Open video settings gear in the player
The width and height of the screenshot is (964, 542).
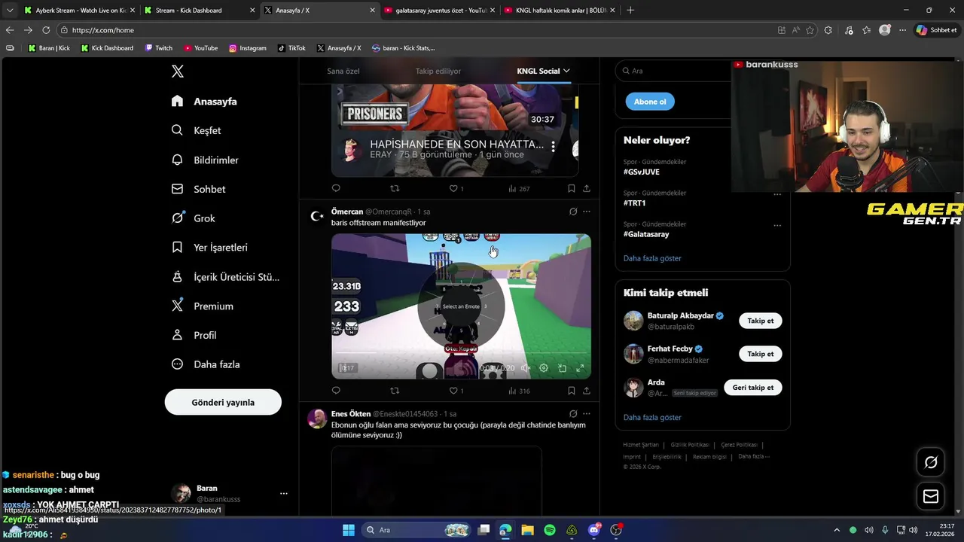544,368
